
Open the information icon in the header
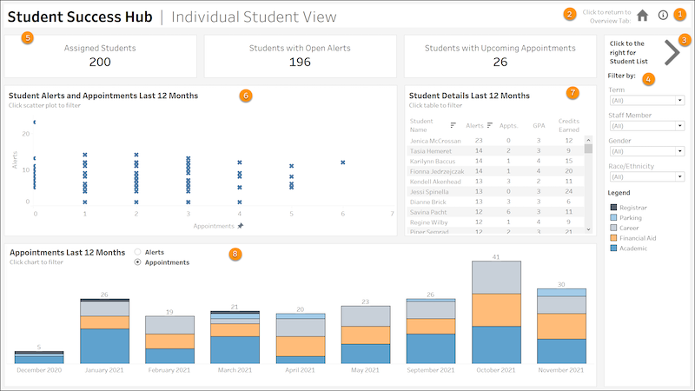(664, 15)
